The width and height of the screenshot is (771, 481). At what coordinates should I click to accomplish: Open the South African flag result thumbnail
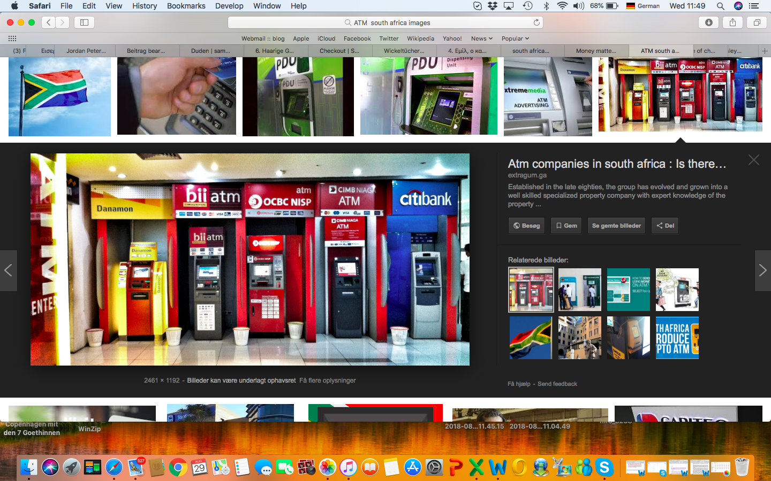click(x=59, y=97)
